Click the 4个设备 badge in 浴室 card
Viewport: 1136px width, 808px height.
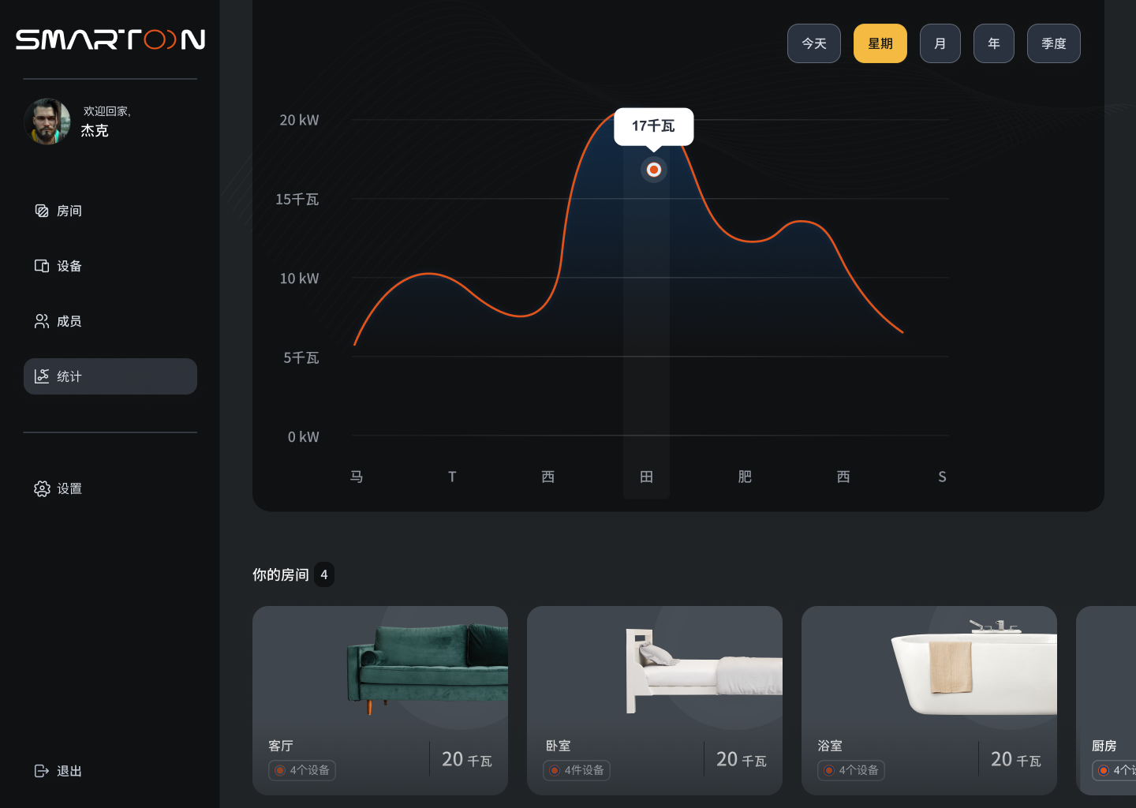coord(851,770)
